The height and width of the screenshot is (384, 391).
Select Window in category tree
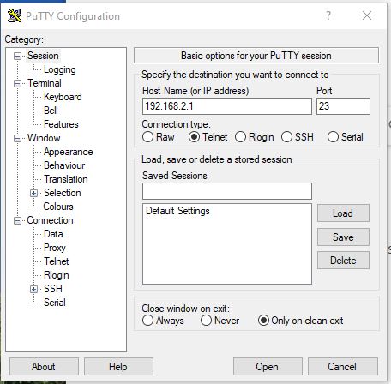point(44,138)
